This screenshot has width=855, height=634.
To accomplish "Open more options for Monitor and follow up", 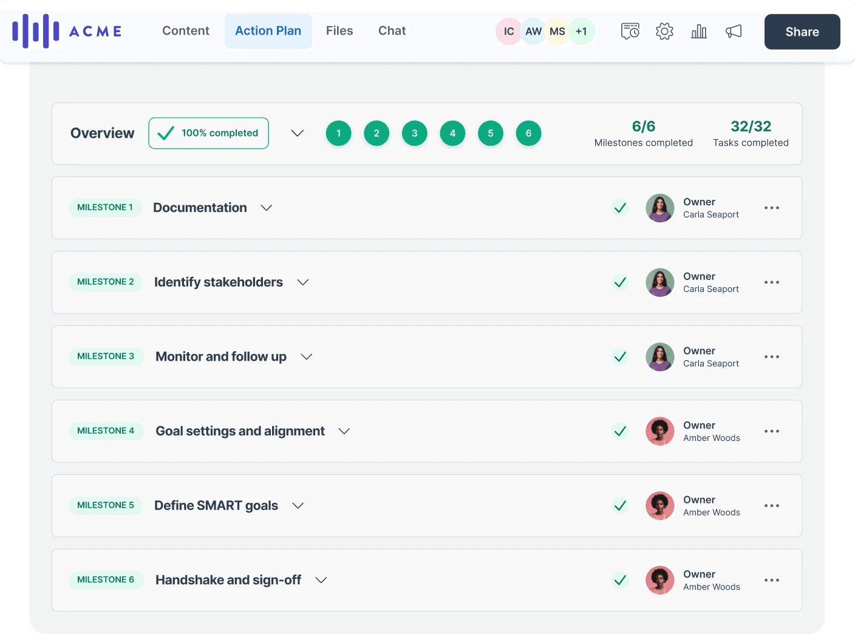I will (771, 356).
